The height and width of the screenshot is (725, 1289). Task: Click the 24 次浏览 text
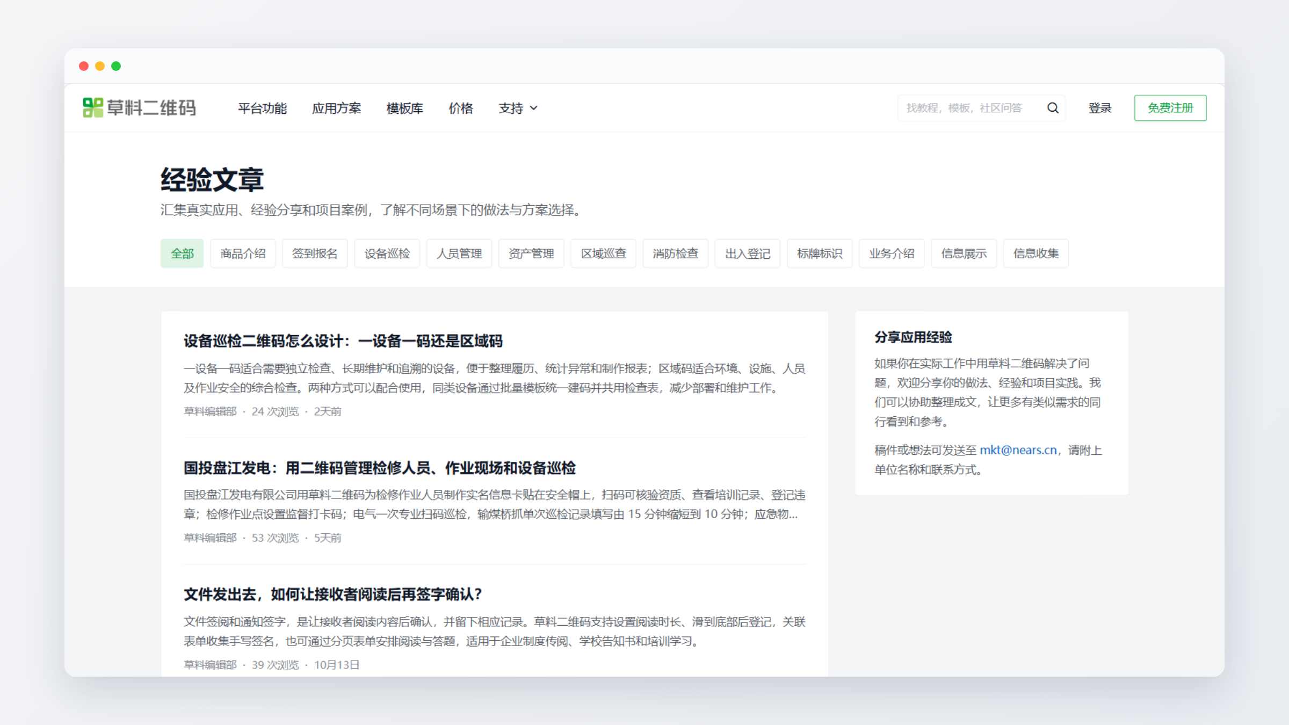click(275, 411)
